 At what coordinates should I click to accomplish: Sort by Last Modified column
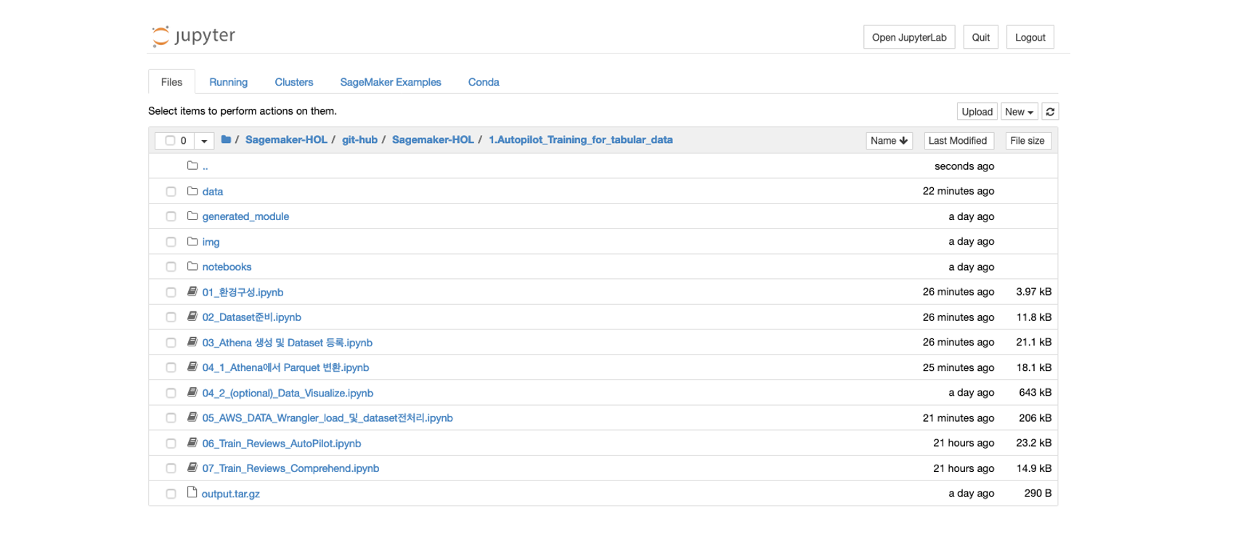pos(958,141)
